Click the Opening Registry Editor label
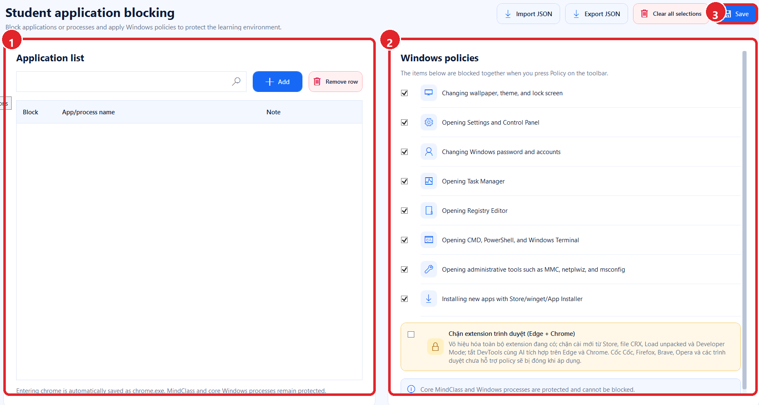 tap(475, 210)
